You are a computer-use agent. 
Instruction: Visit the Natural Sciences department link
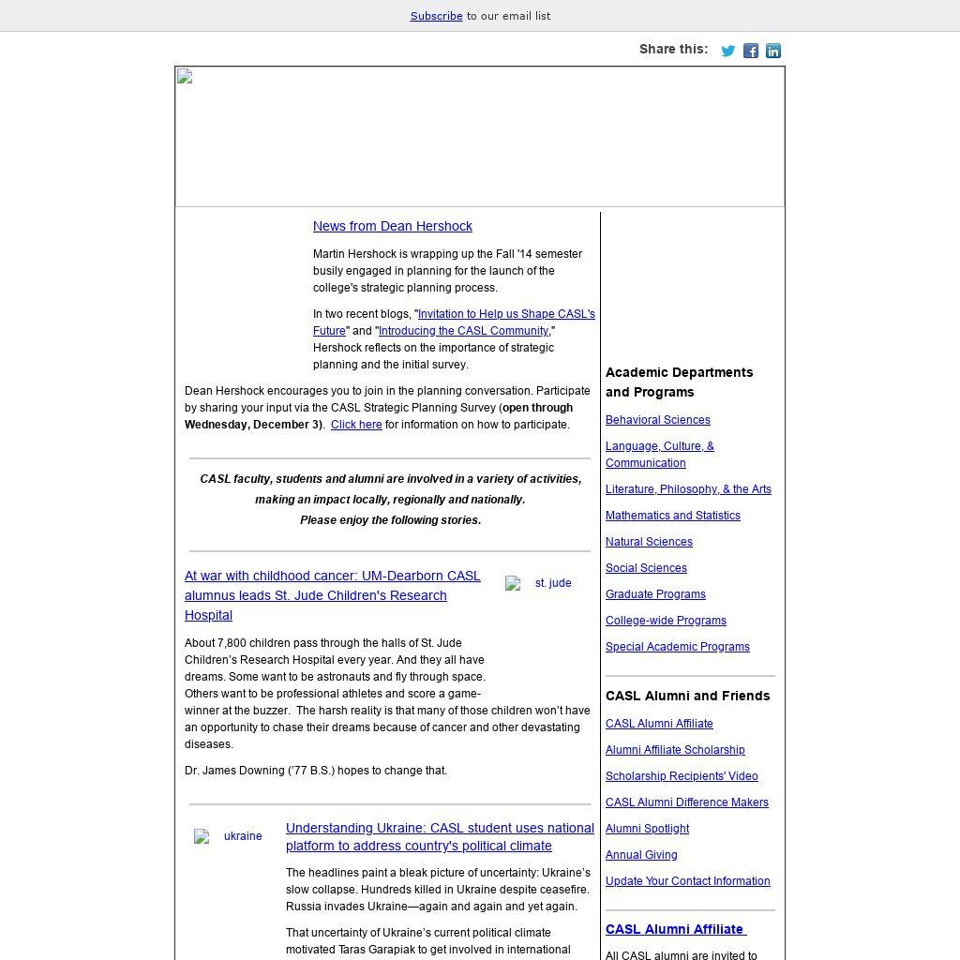click(649, 542)
